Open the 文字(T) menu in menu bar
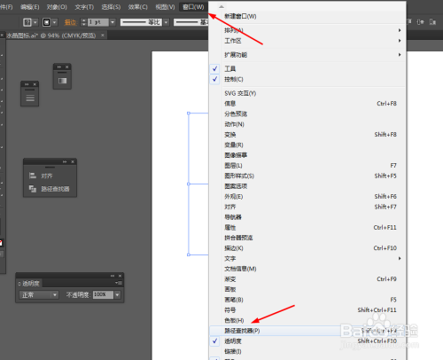Screen dimensions: 443x360 click(x=84, y=7)
